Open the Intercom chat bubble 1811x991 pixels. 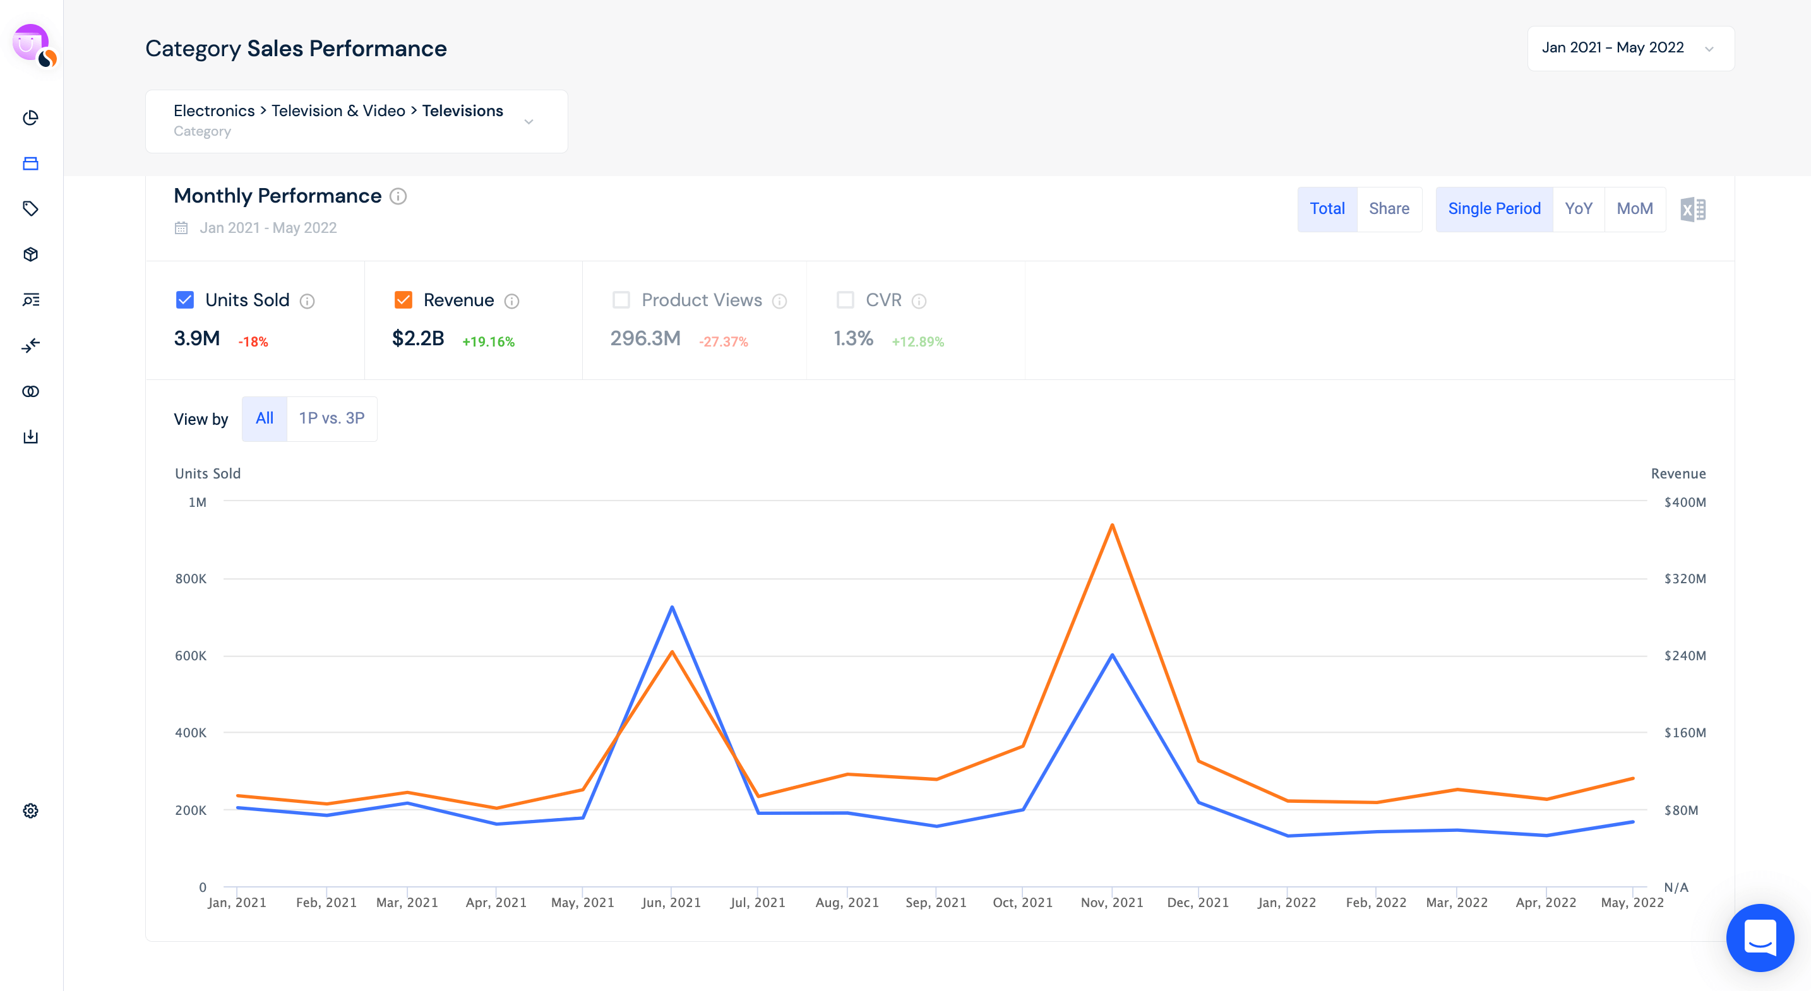tap(1760, 937)
